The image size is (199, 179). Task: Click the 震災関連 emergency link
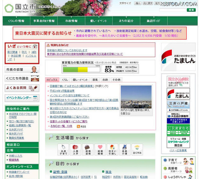click(12, 52)
